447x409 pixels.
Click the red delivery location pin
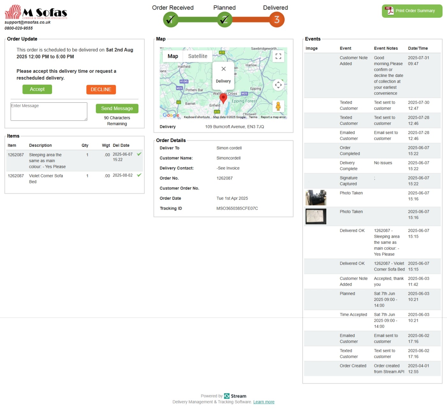(223, 98)
